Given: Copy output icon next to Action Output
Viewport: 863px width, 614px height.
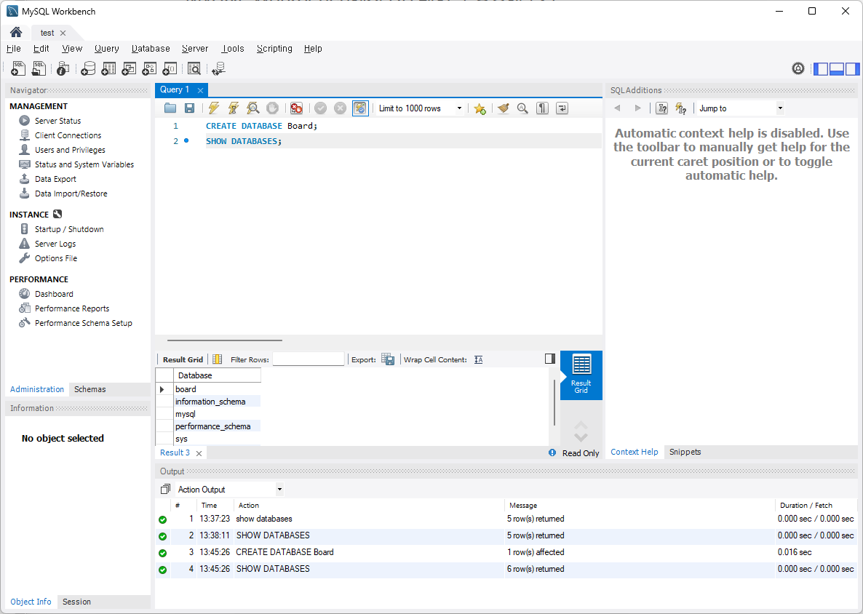Looking at the screenshot, I should pyautogui.click(x=165, y=489).
